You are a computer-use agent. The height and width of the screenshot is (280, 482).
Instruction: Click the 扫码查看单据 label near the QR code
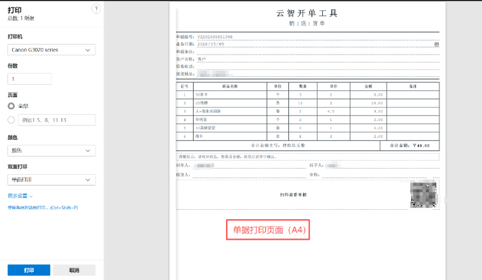coord(293,194)
